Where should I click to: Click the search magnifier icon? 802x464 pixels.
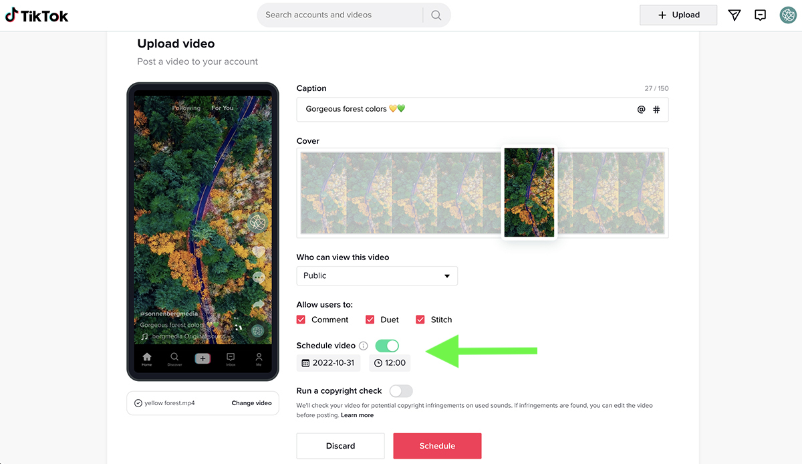tap(436, 15)
